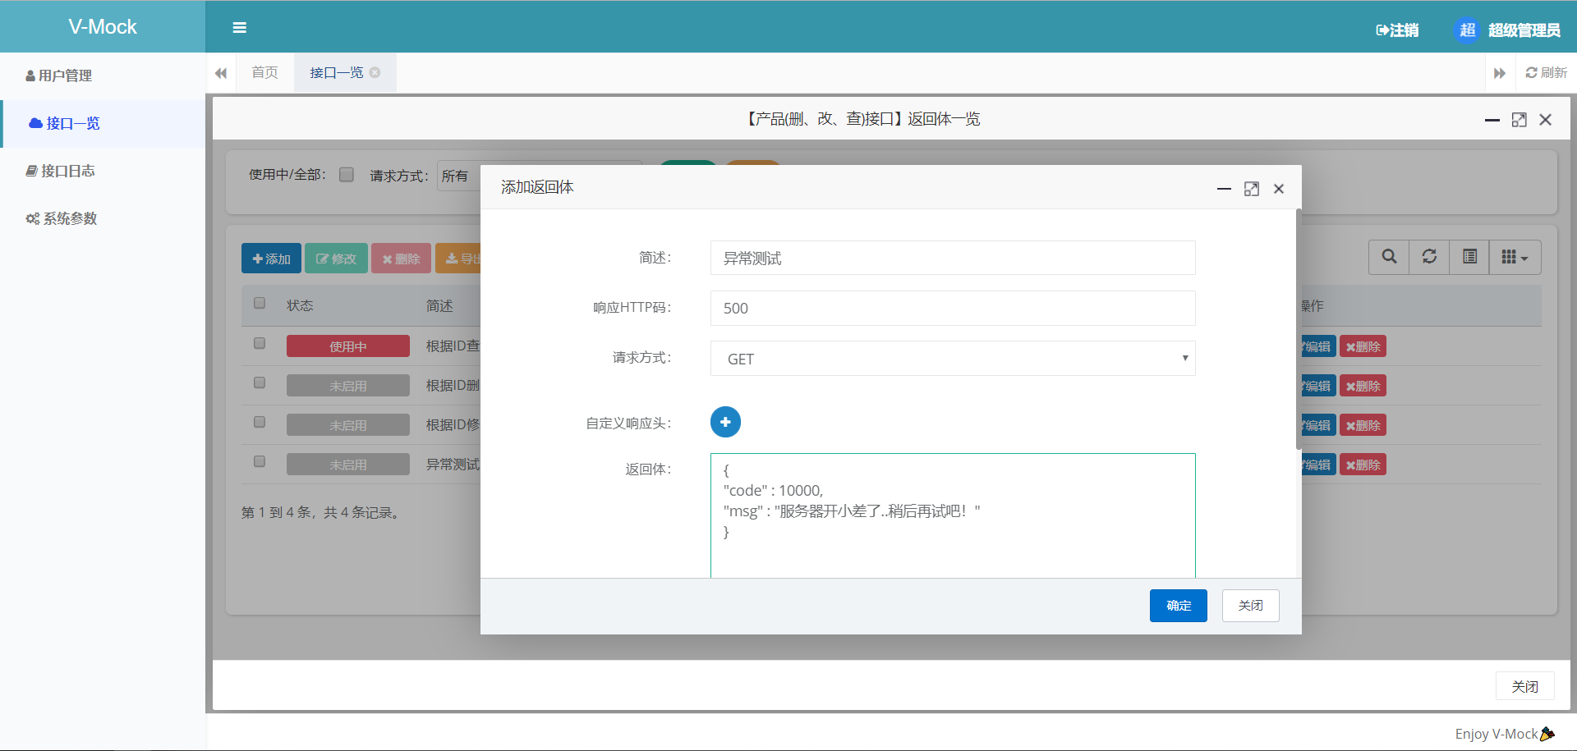Open 接口日志 in sidebar
The image size is (1577, 751).
click(x=103, y=171)
